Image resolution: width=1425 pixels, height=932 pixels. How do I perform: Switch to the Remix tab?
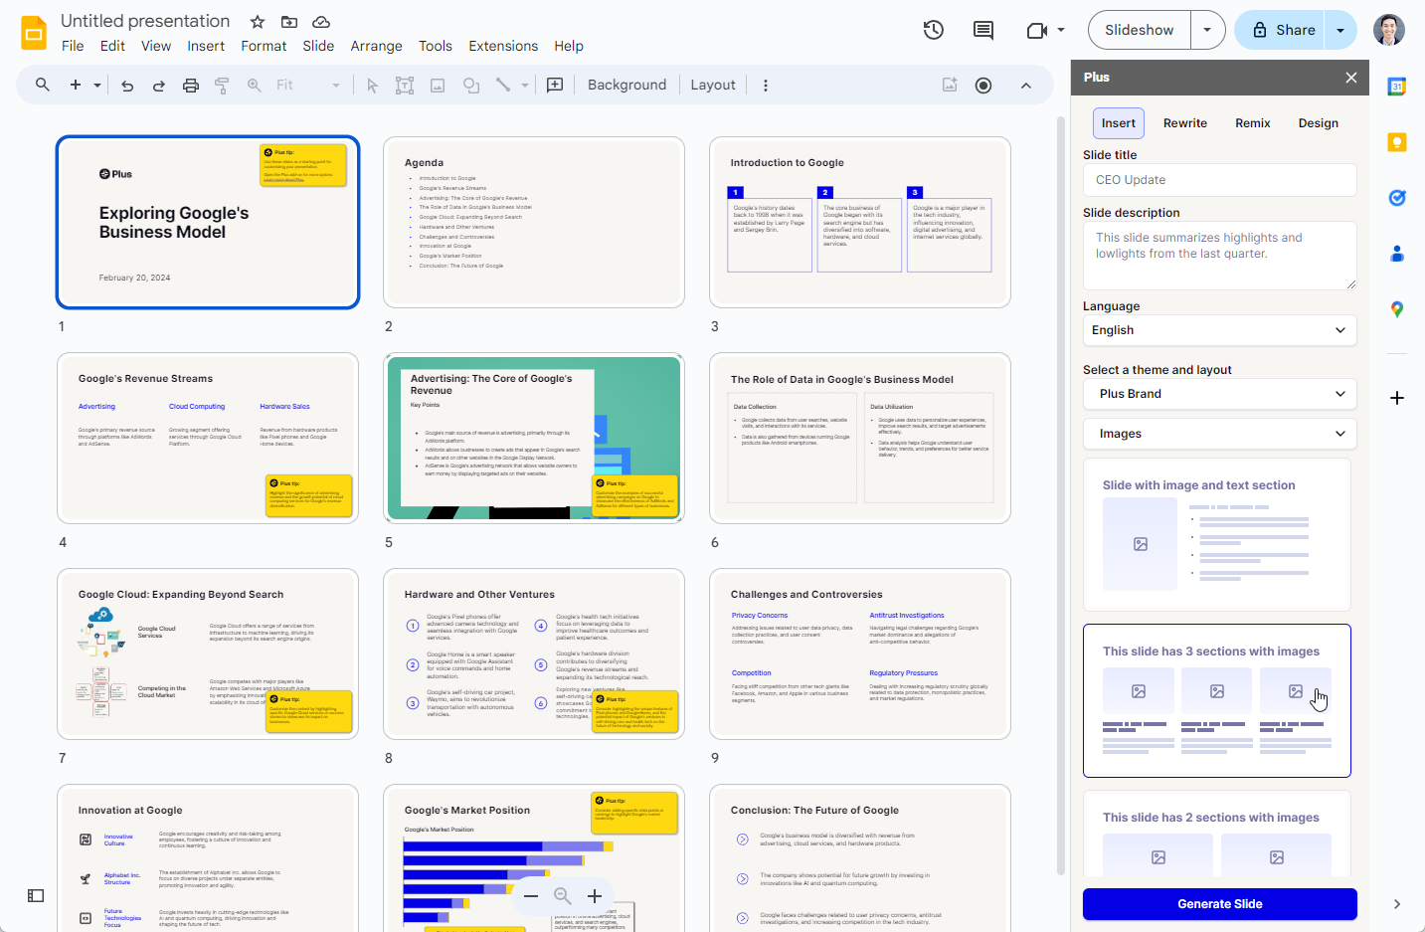click(x=1253, y=123)
